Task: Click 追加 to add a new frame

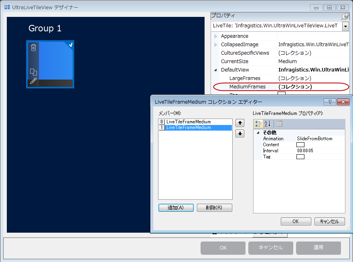Action: pos(176,207)
